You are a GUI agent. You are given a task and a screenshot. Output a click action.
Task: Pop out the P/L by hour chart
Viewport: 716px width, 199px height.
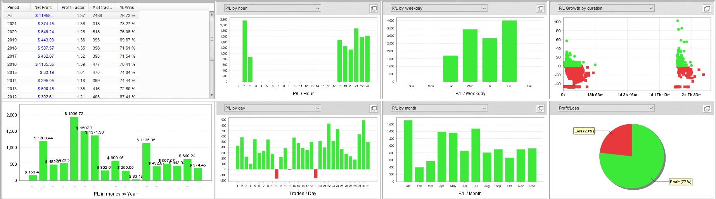[x=374, y=9]
